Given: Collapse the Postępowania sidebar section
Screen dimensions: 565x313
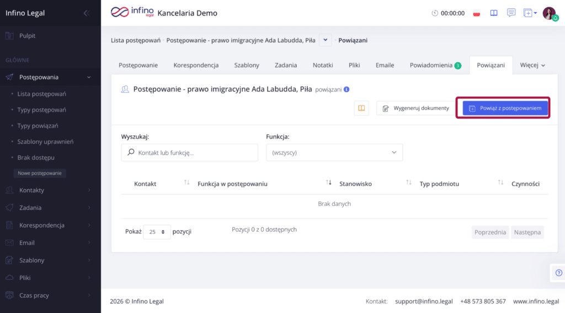Looking at the screenshot, I should [89, 77].
